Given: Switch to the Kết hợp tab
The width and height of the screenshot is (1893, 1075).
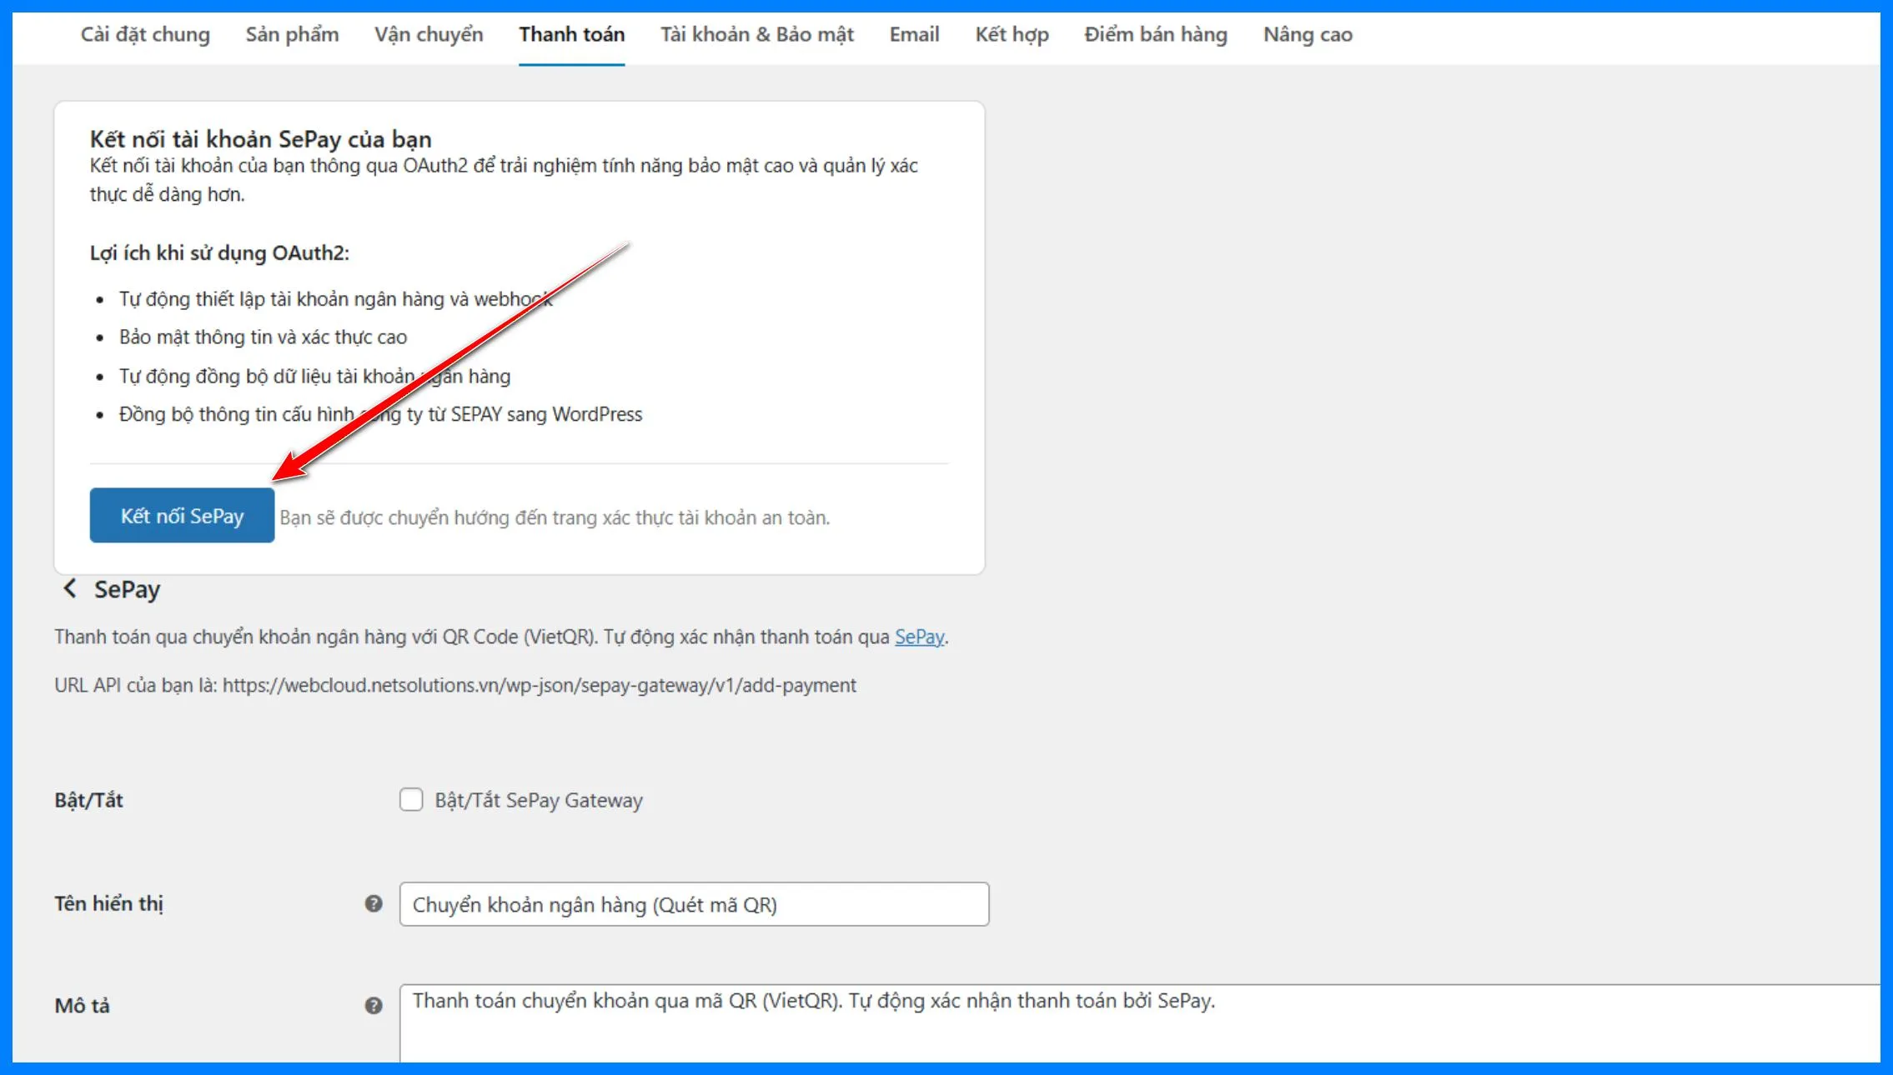Looking at the screenshot, I should point(1012,35).
